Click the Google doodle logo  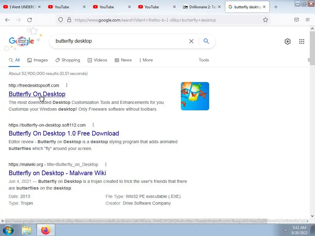coord(22,41)
